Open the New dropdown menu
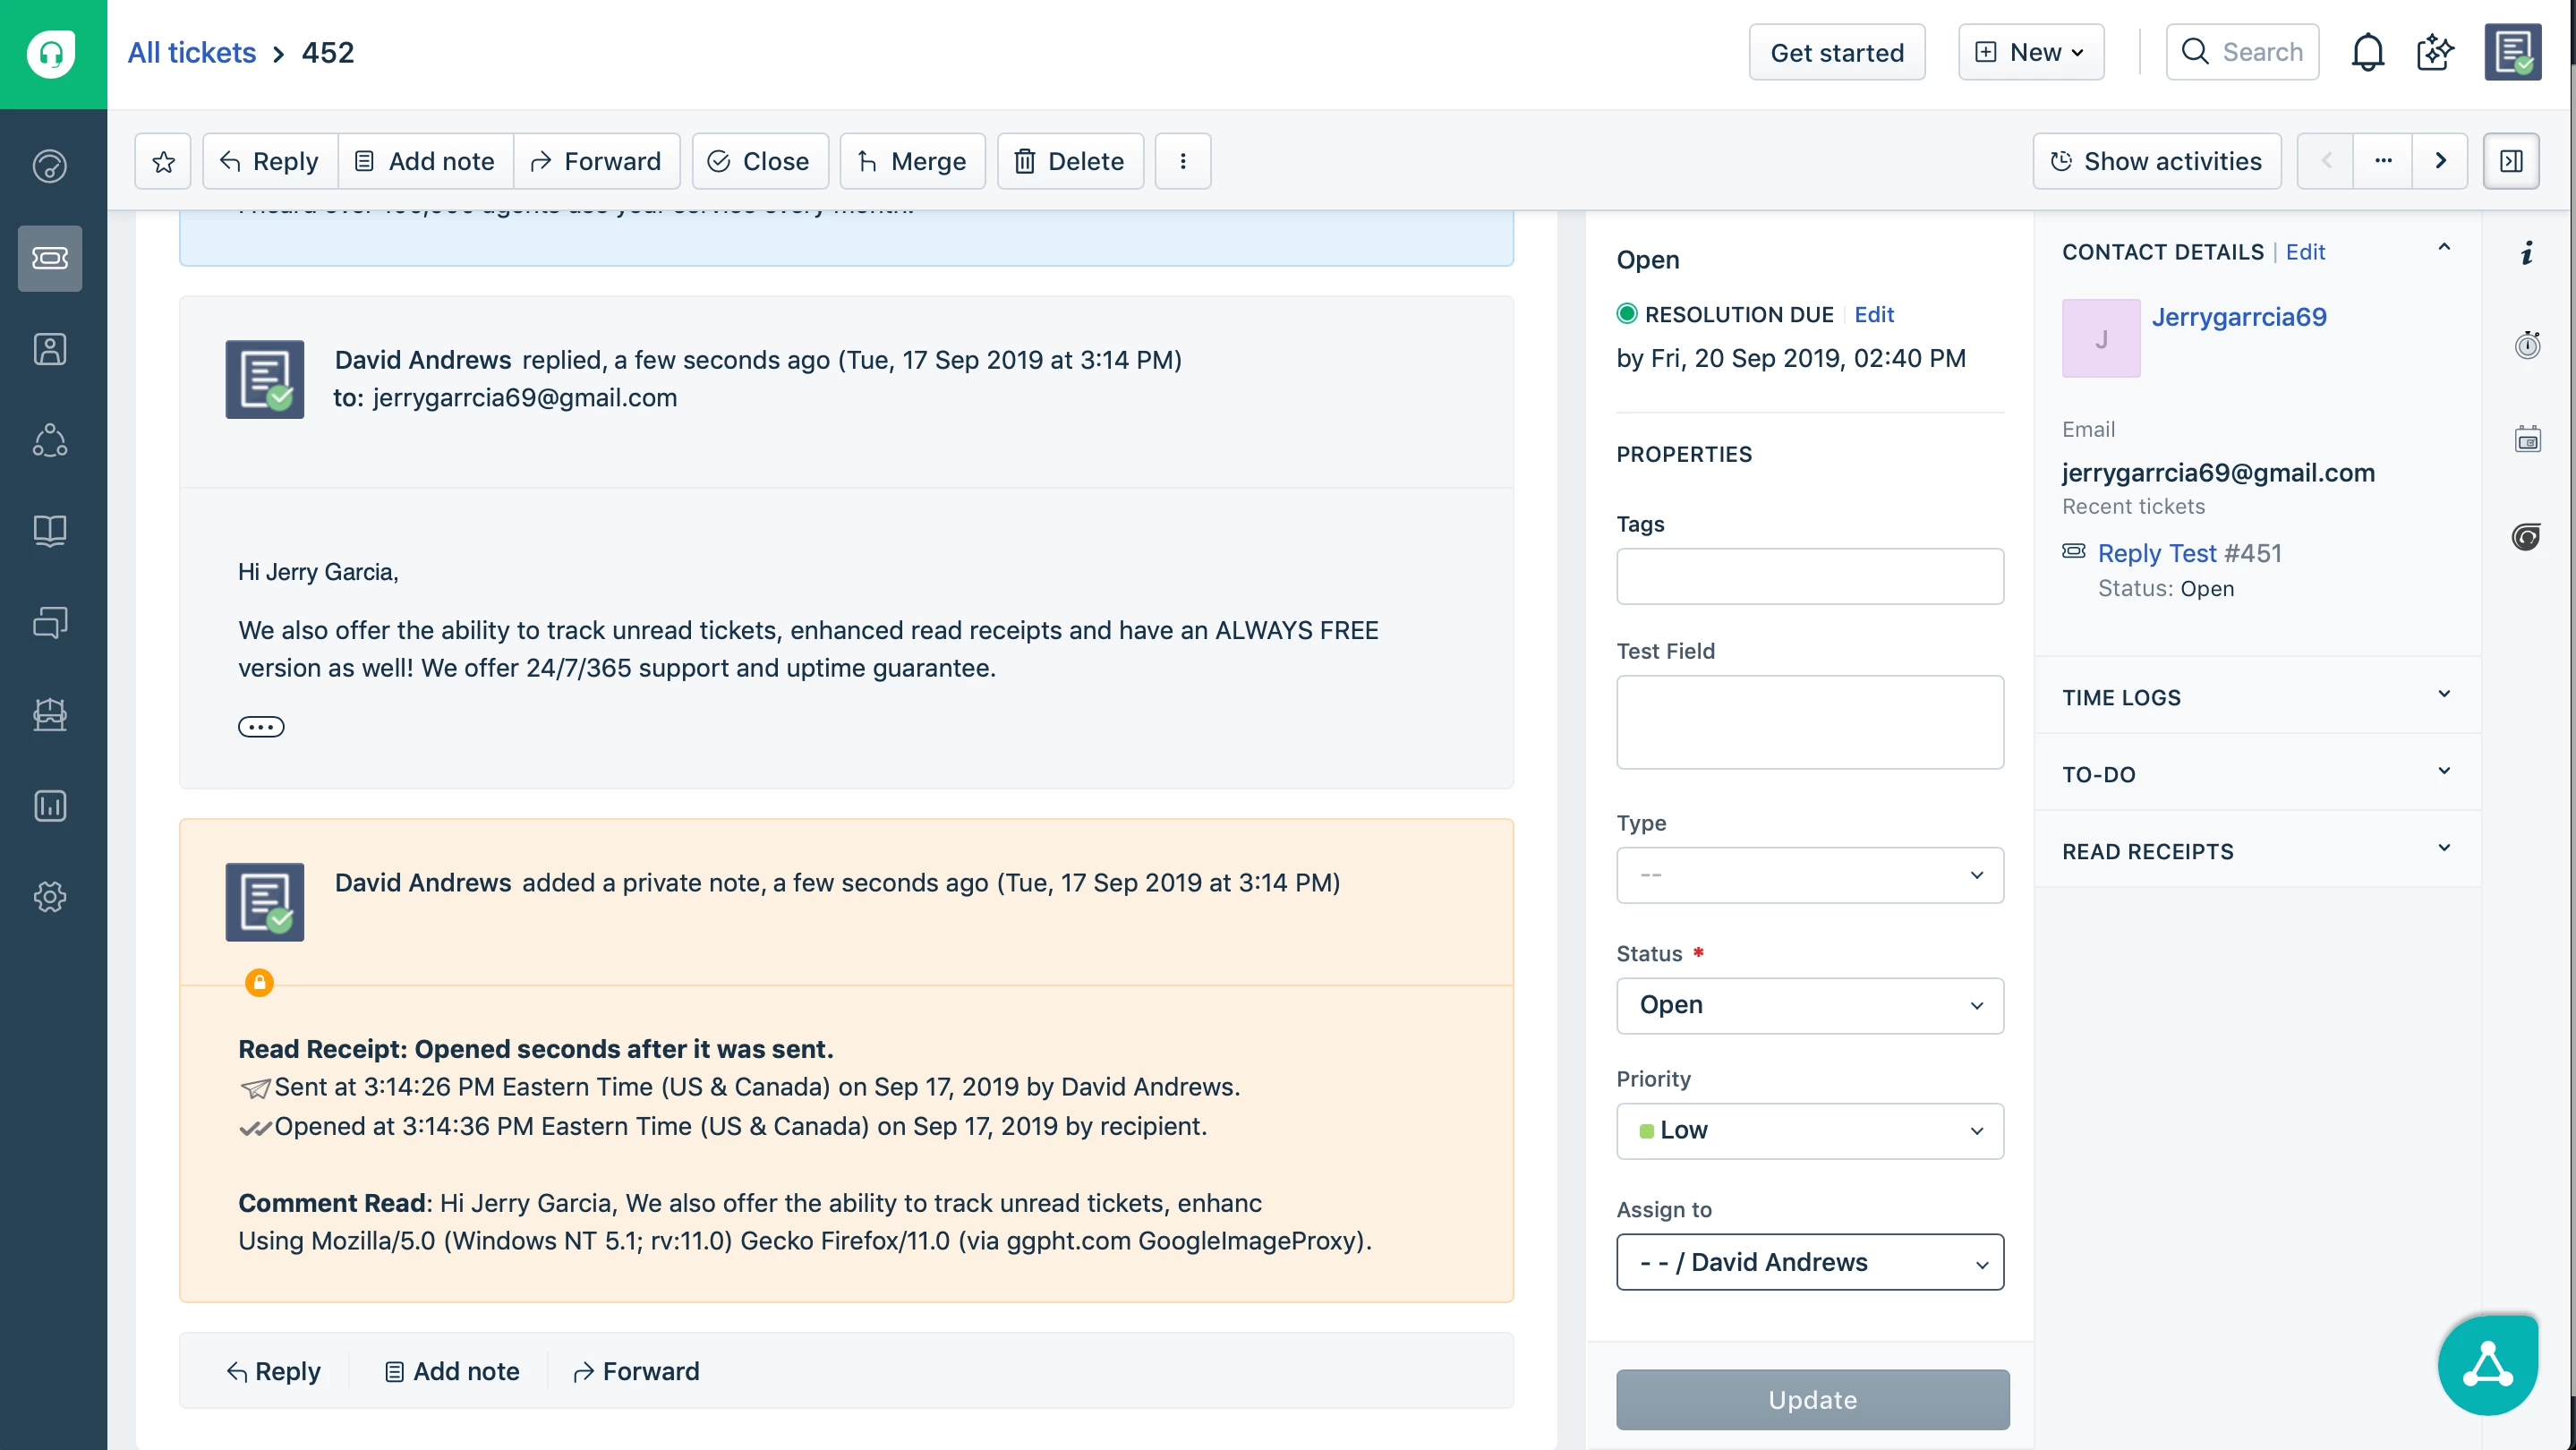This screenshot has width=2576, height=1450. [2030, 52]
